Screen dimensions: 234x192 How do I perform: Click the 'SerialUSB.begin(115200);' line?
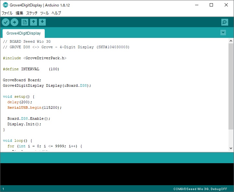point(34,107)
